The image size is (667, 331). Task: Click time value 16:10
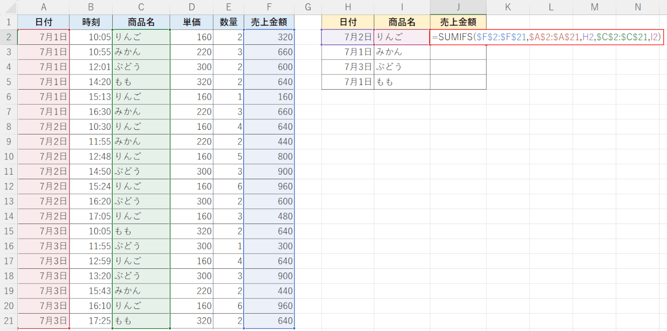pos(91,306)
